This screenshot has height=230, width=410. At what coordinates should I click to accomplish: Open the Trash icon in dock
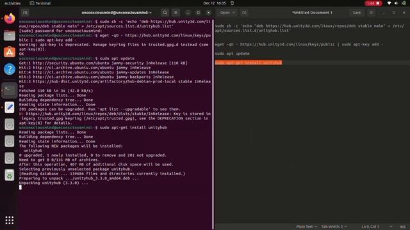coord(10,175)
